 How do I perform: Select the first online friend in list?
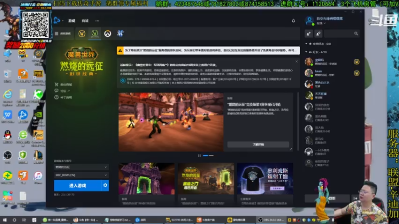pyautogui.click(x=332, y=62)
